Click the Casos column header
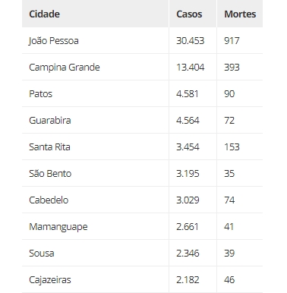 coord(189,14)
